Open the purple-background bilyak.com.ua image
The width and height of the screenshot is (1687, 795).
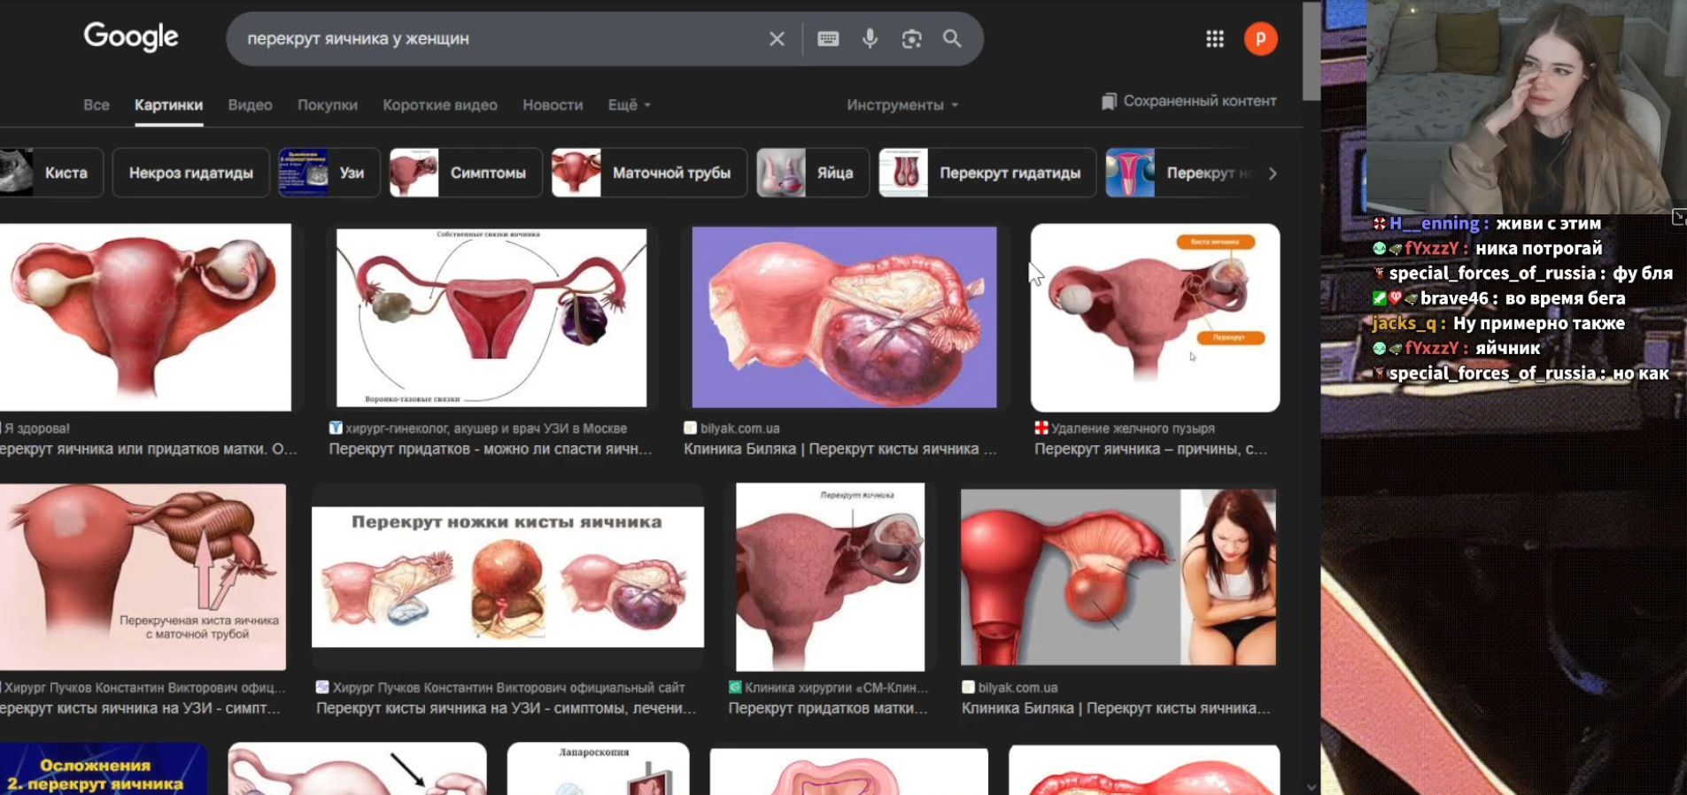point(844,317)
